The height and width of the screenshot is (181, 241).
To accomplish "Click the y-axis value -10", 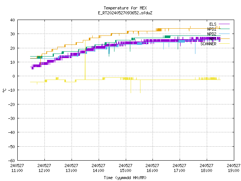I will 12,90.
